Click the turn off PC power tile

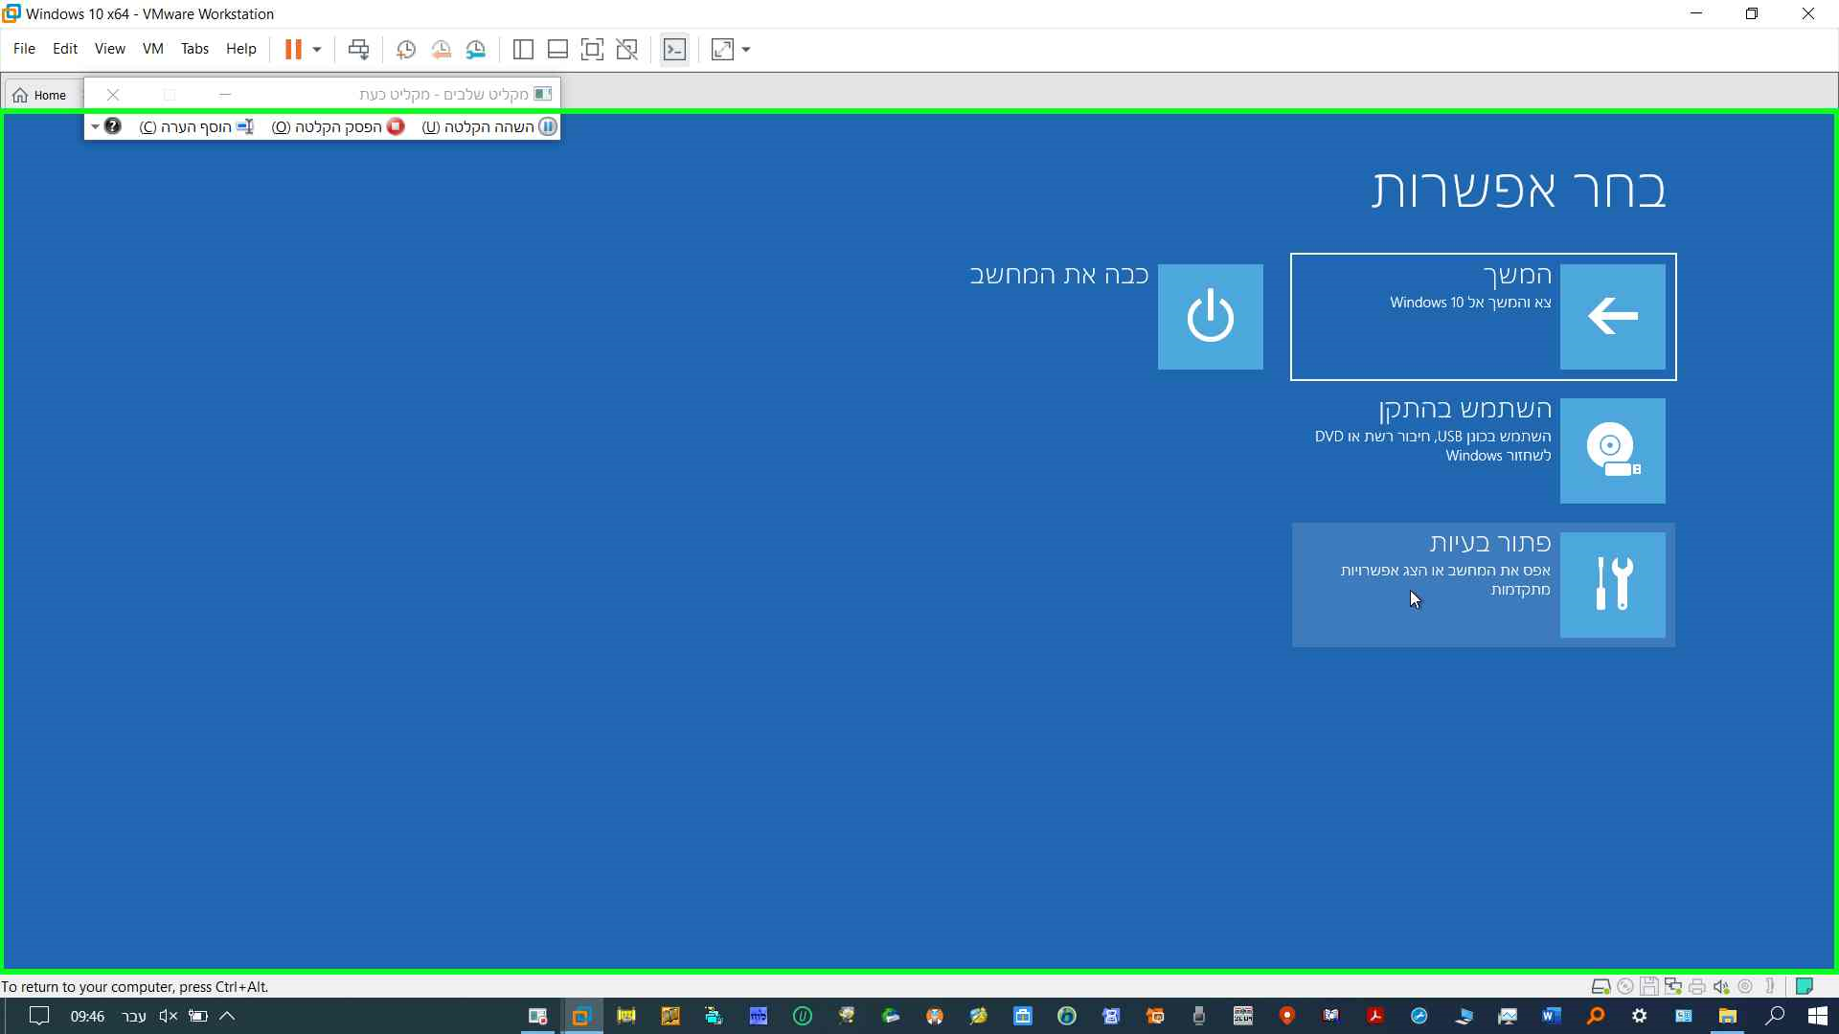[x=1210, y=317]
